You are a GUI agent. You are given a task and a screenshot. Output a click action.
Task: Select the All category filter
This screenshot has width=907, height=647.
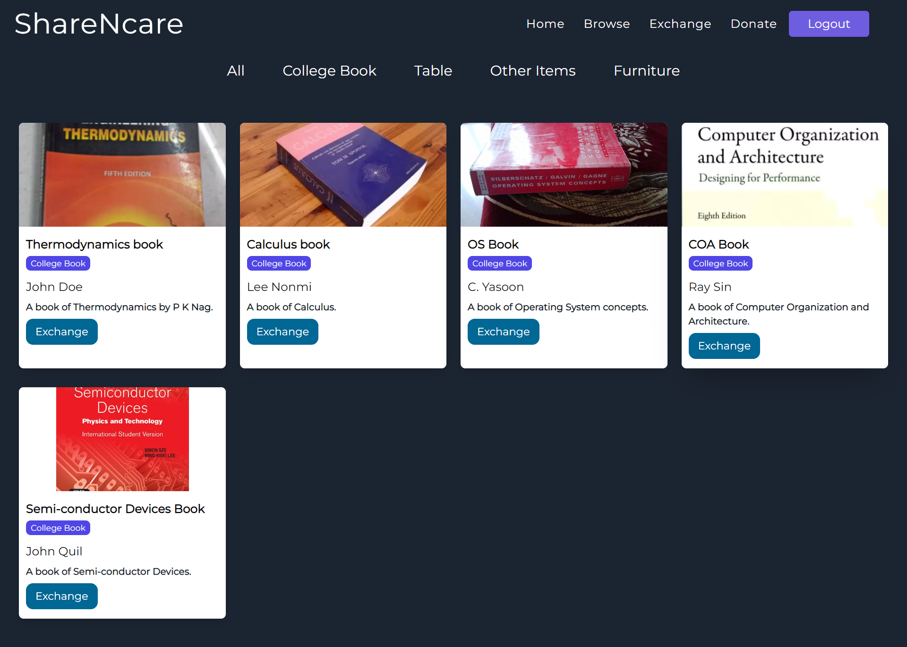(235, 70)
